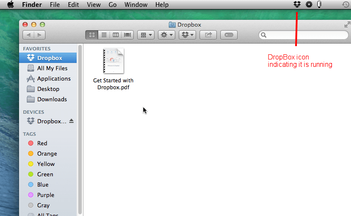Open the Time Machine menu bar icon
Viewport: 351px width, 216px height.
pyautogui.click(x=345, y=4)
